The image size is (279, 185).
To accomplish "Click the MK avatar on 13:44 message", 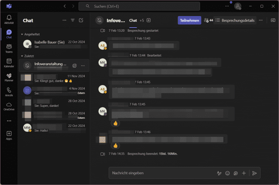I will (103, 63).
